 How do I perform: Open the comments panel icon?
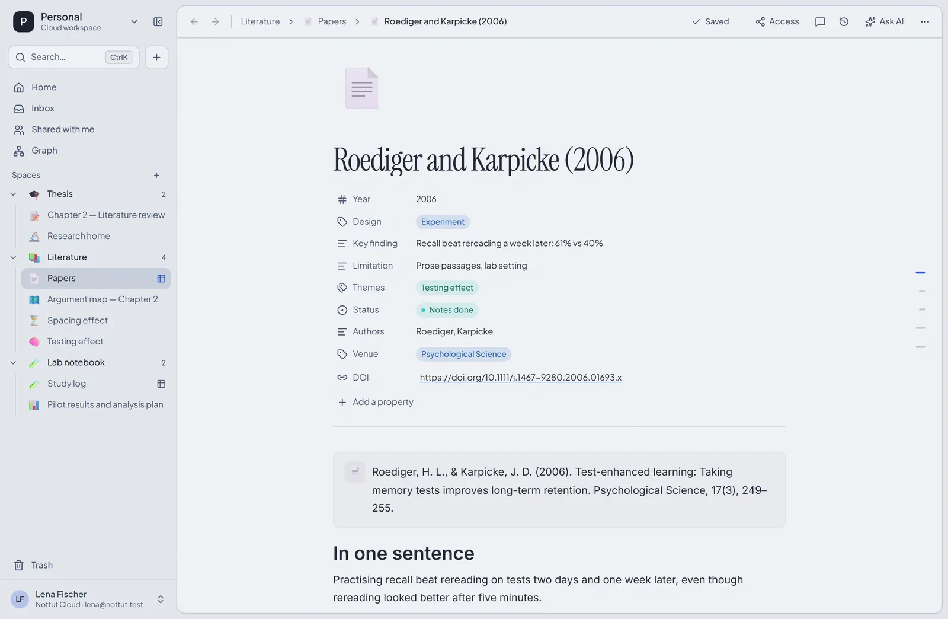pos(820,22)
